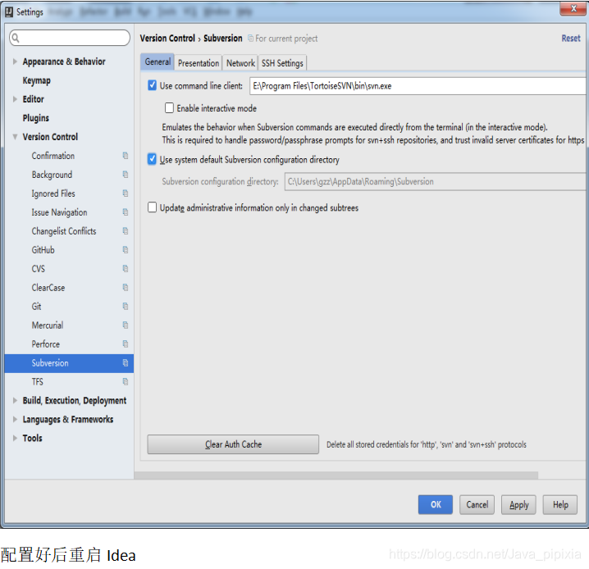This screenshot has width=589, height=569.
Task: Click the OK button
Action: tap(436, 504)
